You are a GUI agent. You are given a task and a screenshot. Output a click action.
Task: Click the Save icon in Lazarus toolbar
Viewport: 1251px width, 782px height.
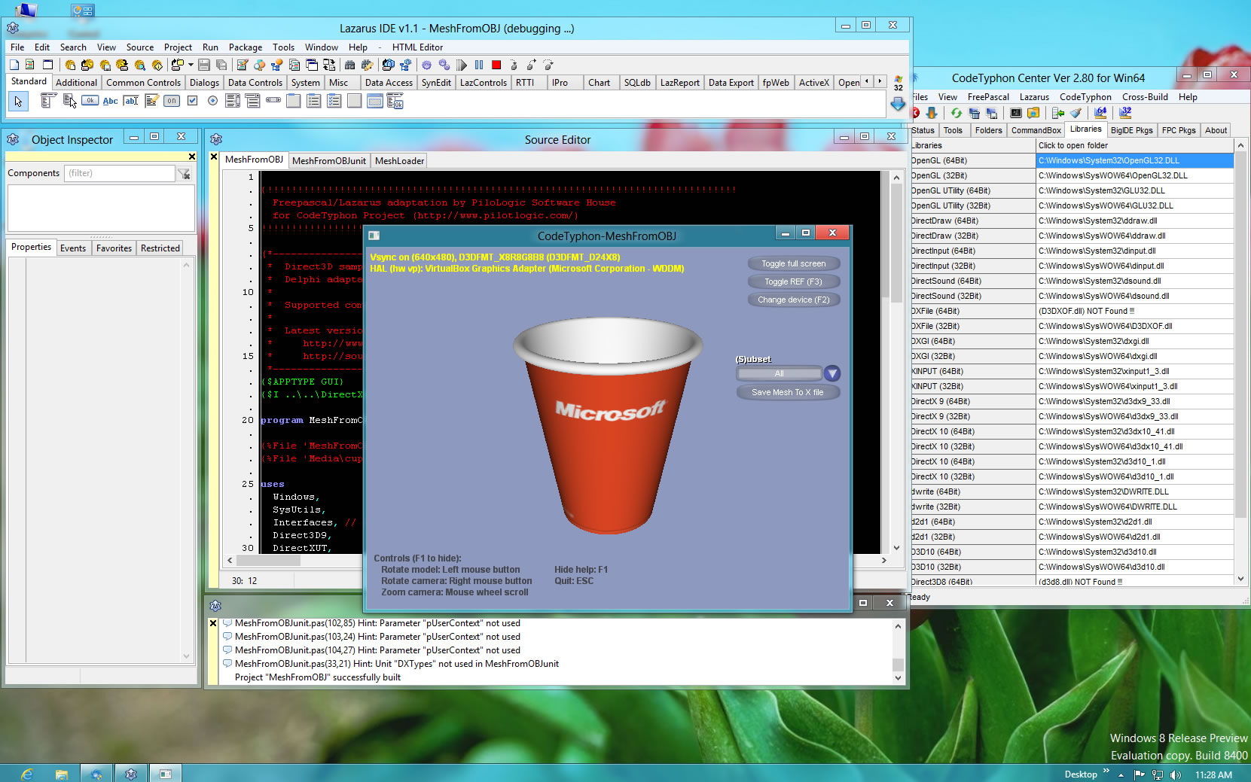coord(203,65)
